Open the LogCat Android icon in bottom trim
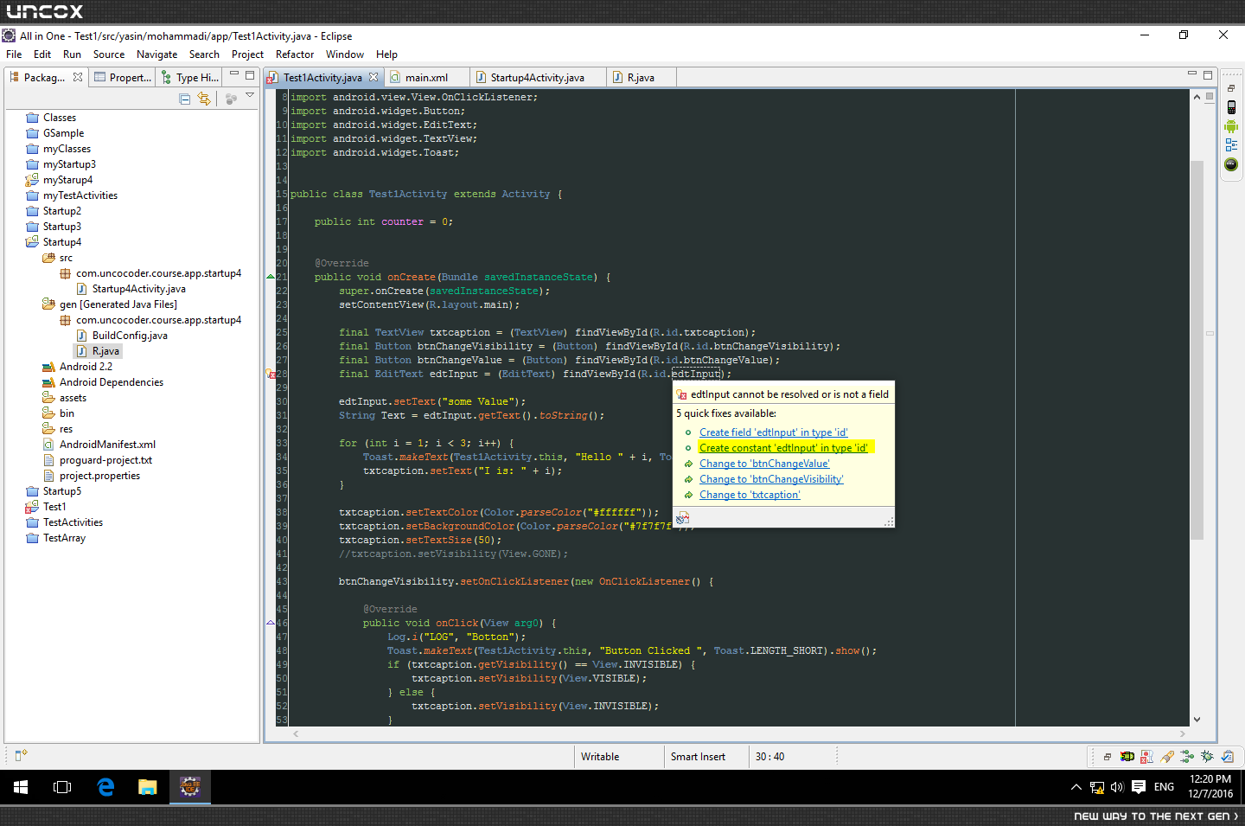Viewport: 1245px width, 826px height. 1127,757
